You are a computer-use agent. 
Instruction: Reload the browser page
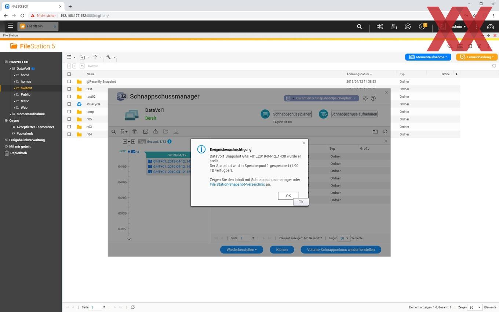pyautogui.click(x=22, y=15)
